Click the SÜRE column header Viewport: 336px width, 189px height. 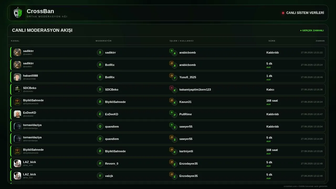[x=272, y=41]
